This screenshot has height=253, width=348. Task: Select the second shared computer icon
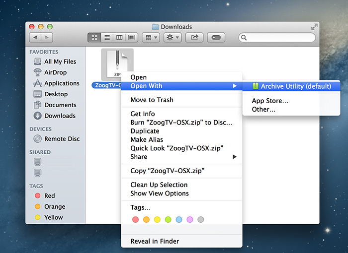click(37, 173)
